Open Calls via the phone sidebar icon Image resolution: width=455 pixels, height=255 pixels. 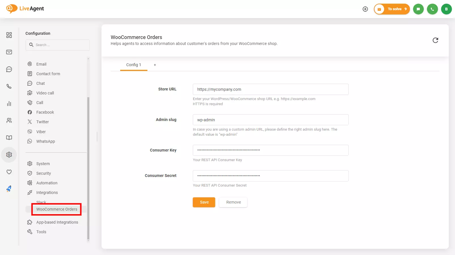[9, 86]
